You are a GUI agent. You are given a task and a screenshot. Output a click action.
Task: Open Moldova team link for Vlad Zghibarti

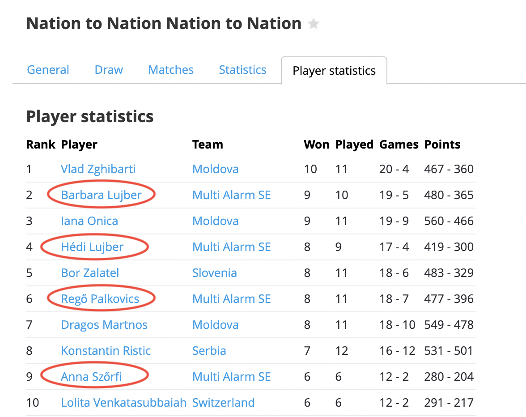click(215, 169)
